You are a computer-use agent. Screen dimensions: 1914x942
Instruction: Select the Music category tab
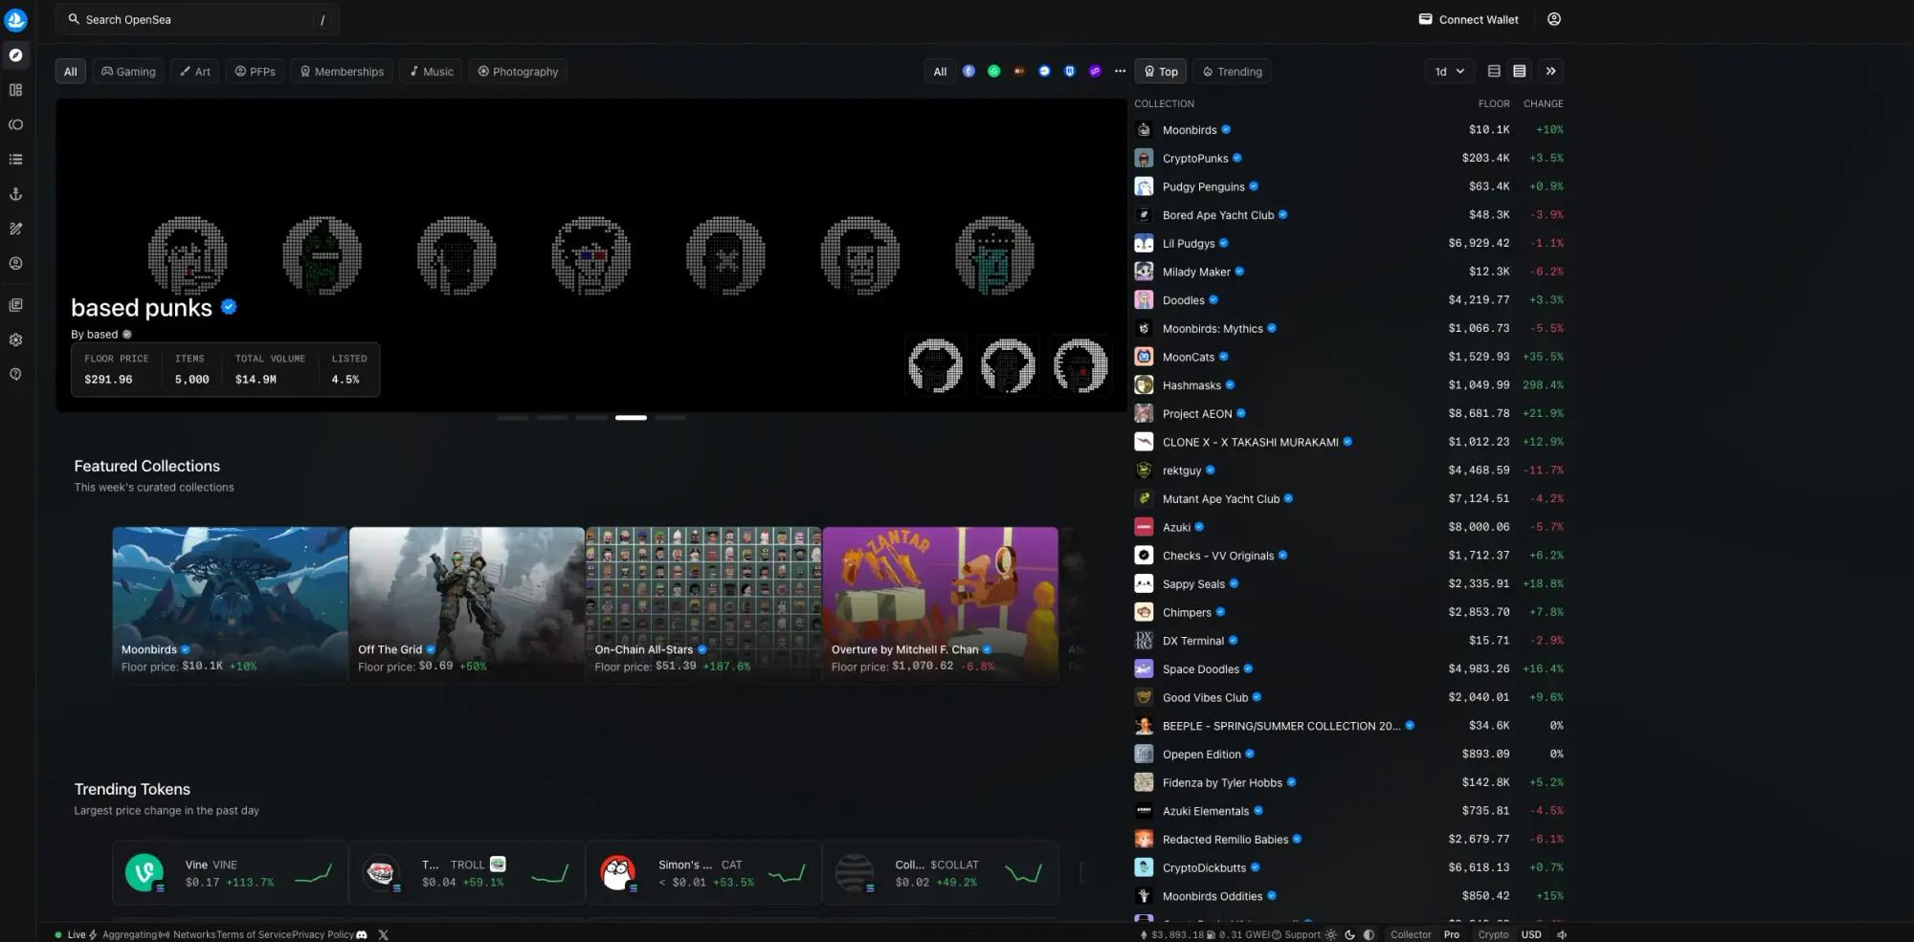click(432, 72)
